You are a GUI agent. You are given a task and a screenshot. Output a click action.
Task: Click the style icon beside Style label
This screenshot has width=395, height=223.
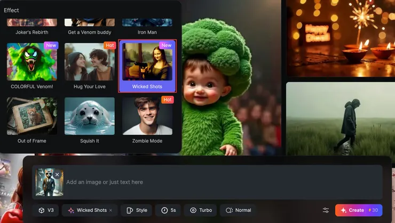coord(130,210)
